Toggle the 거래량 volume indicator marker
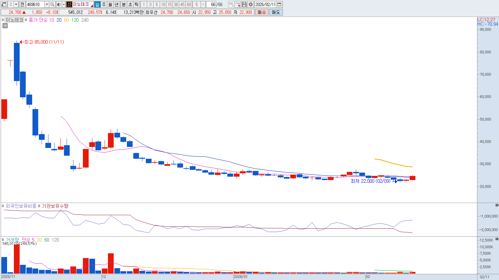 [3, 240]
